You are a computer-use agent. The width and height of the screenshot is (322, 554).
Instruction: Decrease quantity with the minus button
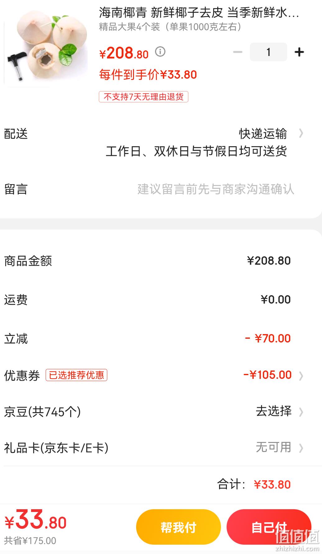[x=237, y=52]
